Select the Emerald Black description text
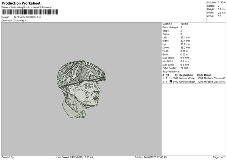Viewport: 227px width, 160px height. (187, 82)
